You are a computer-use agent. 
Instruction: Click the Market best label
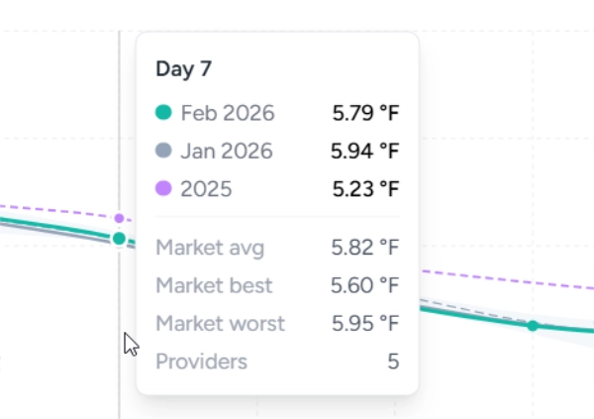[214, 285]
